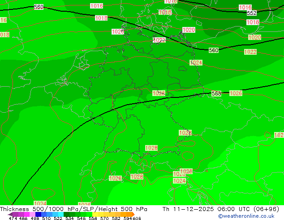Pick the magenta swatch in the thickness legend
The height and width of the screenshot is (220, 284).
(x=27, y=214)
